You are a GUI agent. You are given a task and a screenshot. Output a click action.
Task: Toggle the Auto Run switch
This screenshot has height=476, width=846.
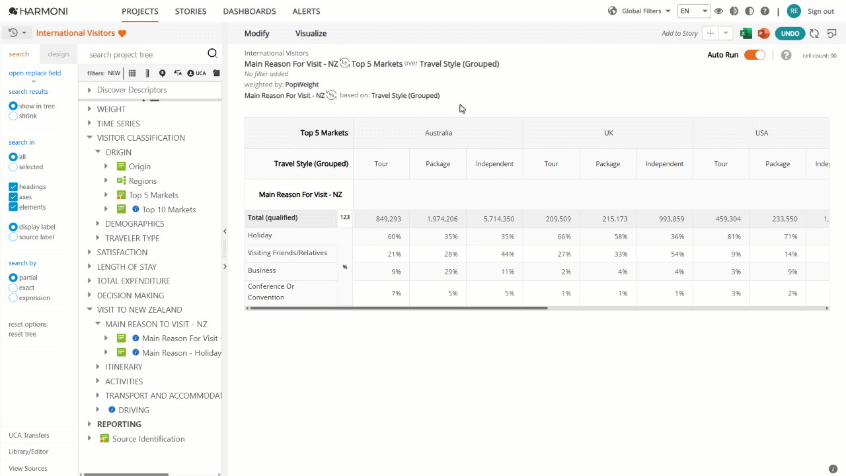pos(755,55)
